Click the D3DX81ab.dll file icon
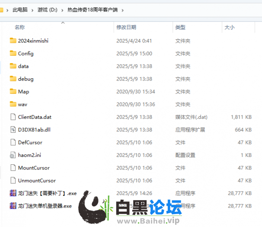This screenshot has height=227, width=262. [13, 130]
